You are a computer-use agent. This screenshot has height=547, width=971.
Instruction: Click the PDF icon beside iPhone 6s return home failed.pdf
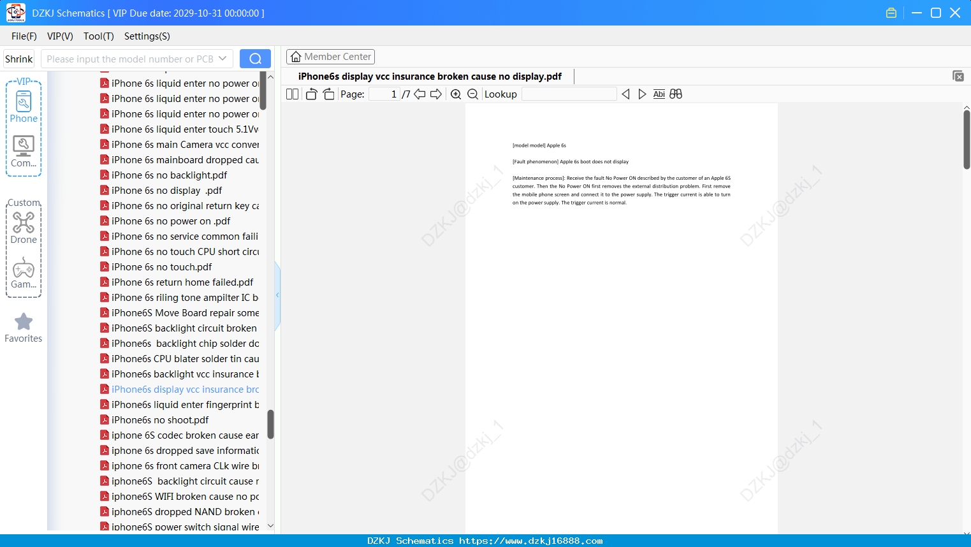[x=105, y=282]
